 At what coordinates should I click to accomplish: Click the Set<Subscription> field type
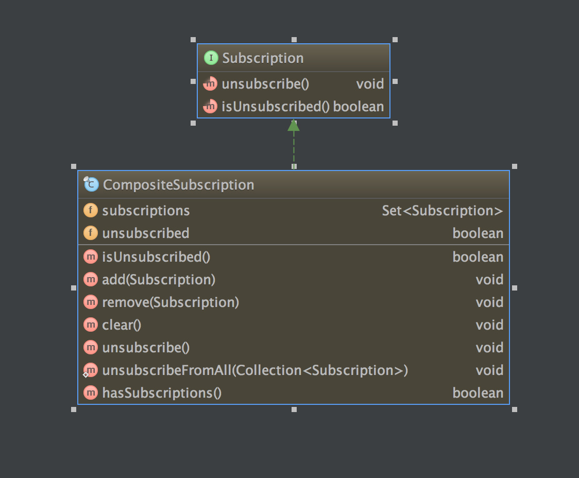[x=442, y=211]
